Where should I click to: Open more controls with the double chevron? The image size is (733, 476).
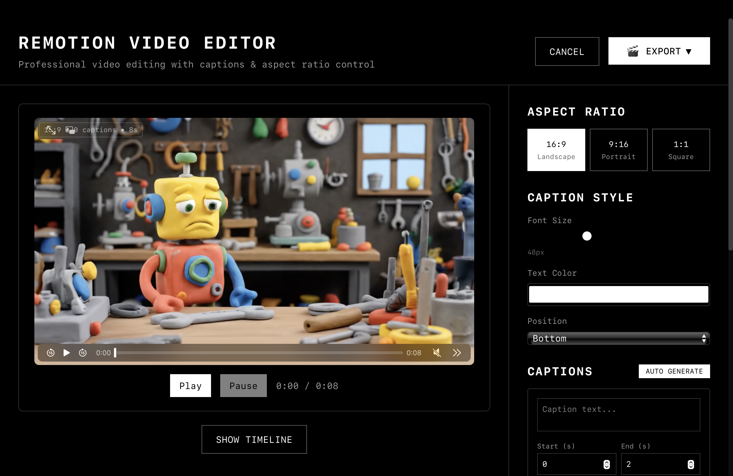(457, 353)
